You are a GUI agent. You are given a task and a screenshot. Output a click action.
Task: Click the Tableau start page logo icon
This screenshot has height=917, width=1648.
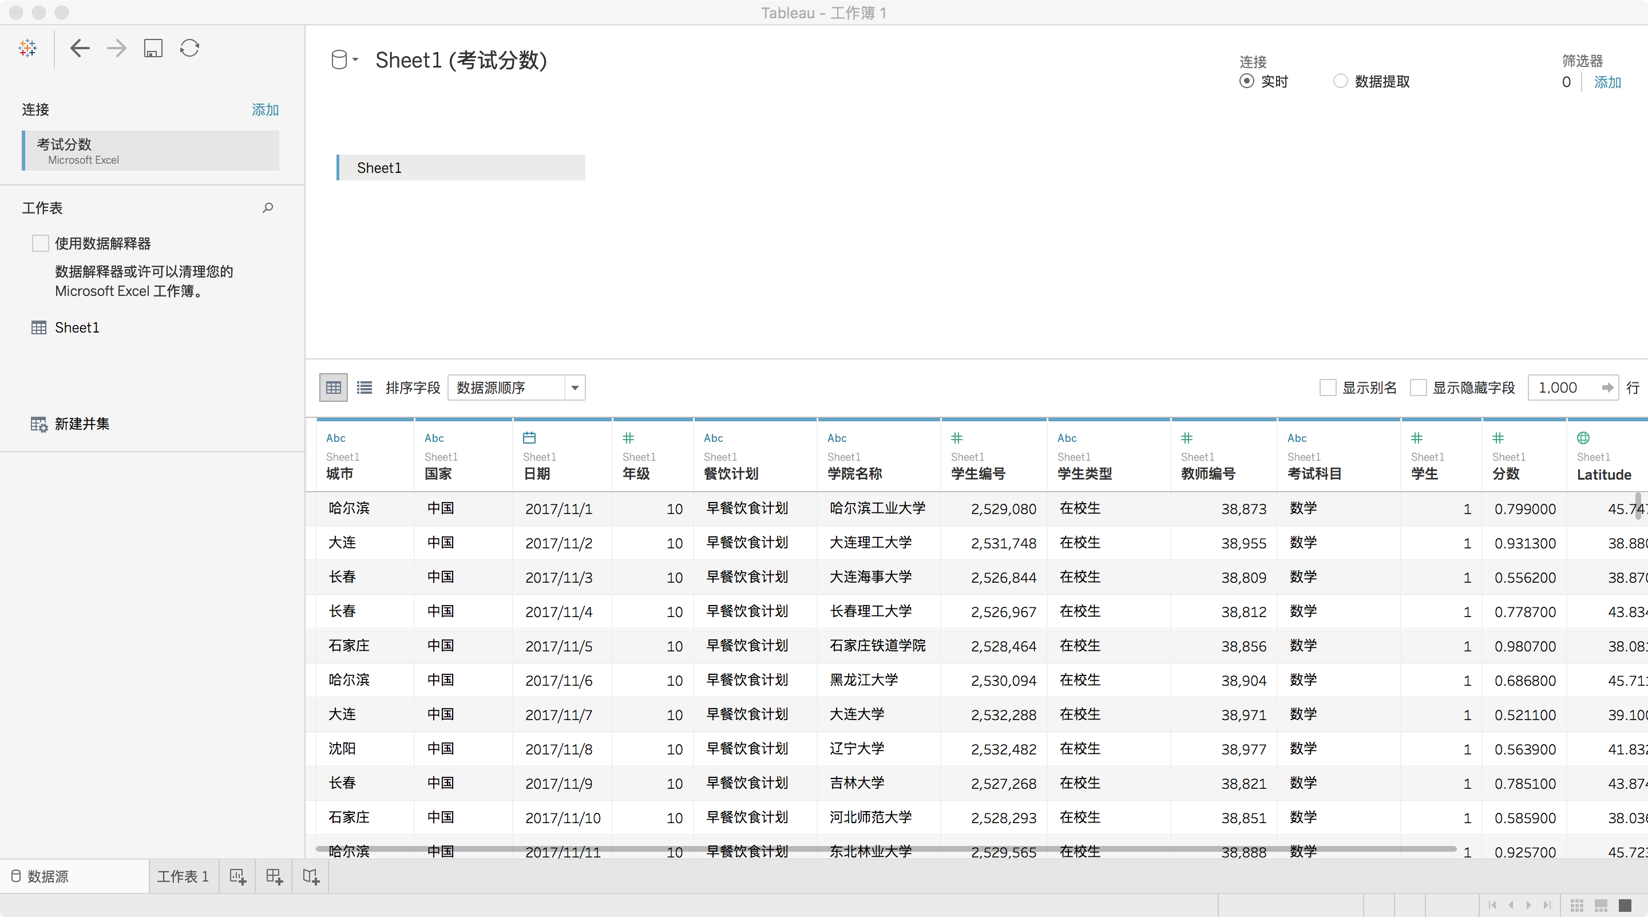[27, 48]
